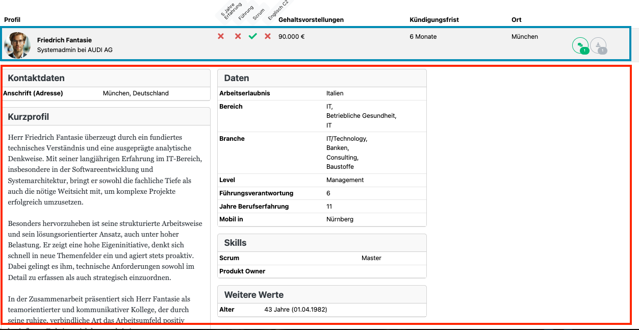The image size is (639, 330).
Task: Click the notice period '6 Monate'
Action: [423, 37]
